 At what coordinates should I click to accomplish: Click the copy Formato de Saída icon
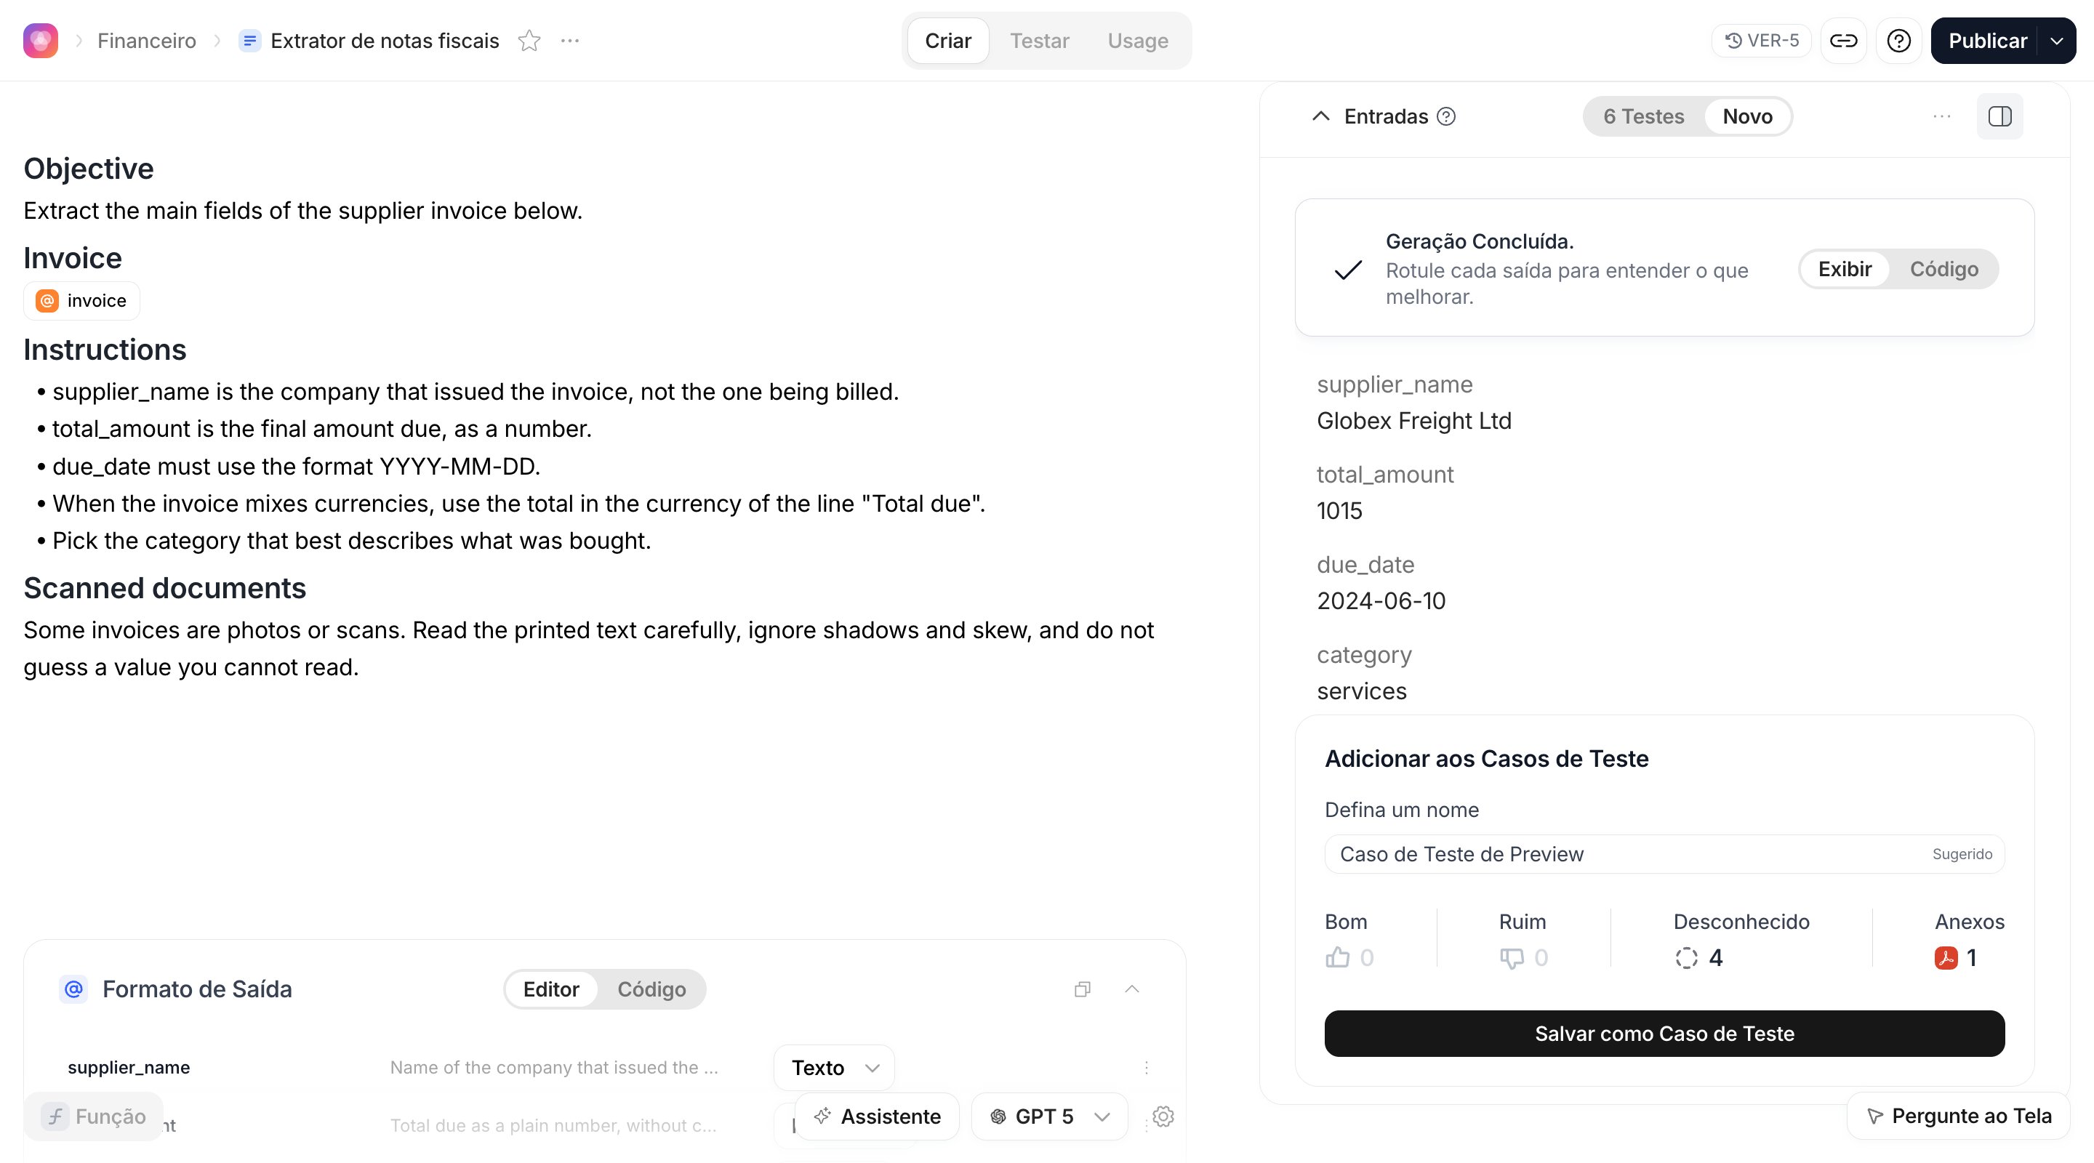pyautogui.click(x=1082, y=989)
